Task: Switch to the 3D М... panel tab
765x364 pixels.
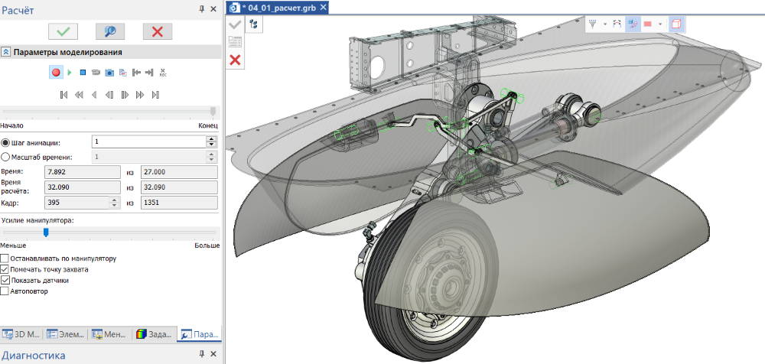Action: point(21,334)
